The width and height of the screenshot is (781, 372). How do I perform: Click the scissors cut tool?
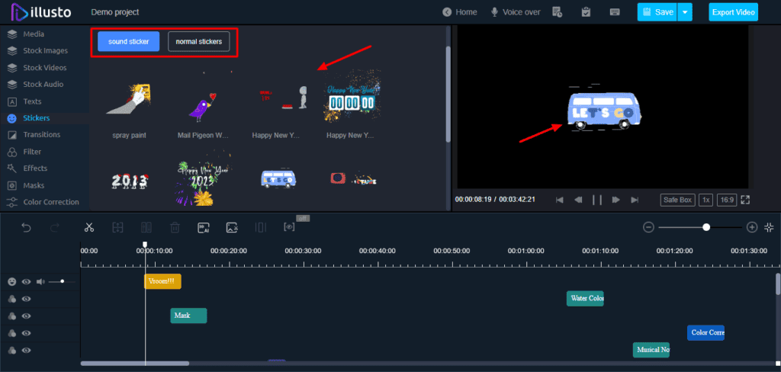click(x=89, y=227)
